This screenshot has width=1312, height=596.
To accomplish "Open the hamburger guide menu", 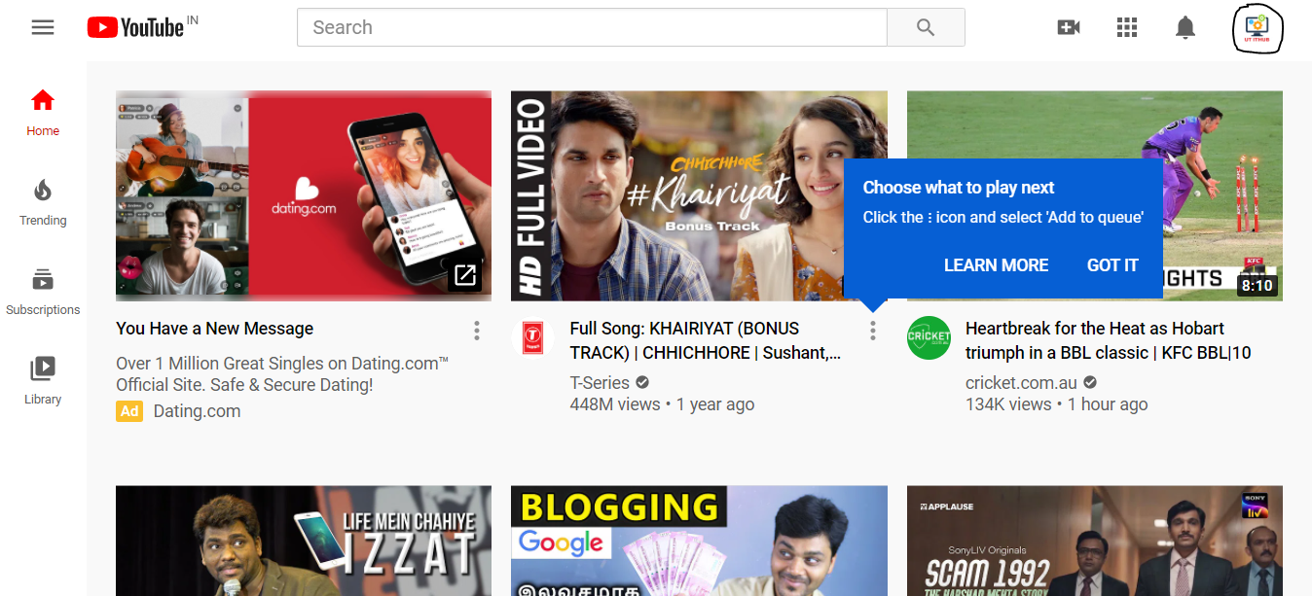I will click(x=43, y=27).
